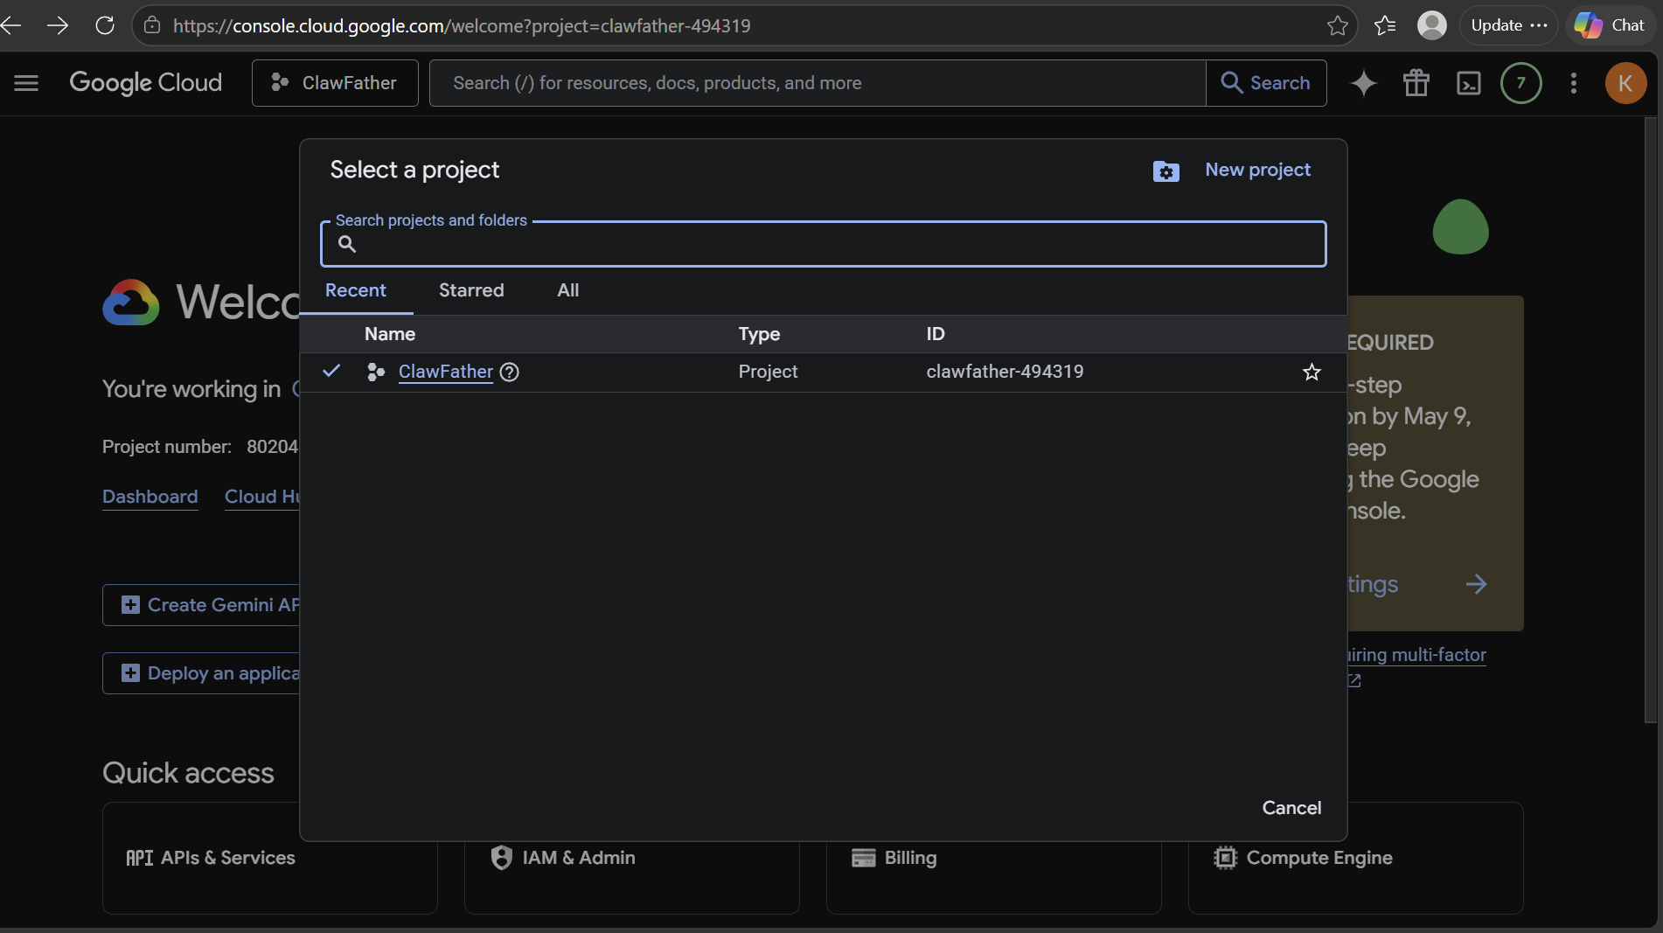This screenshot has height=933, width=1663.
Task: Open the notifications badge showing 7
Action: coord(1521,83)
